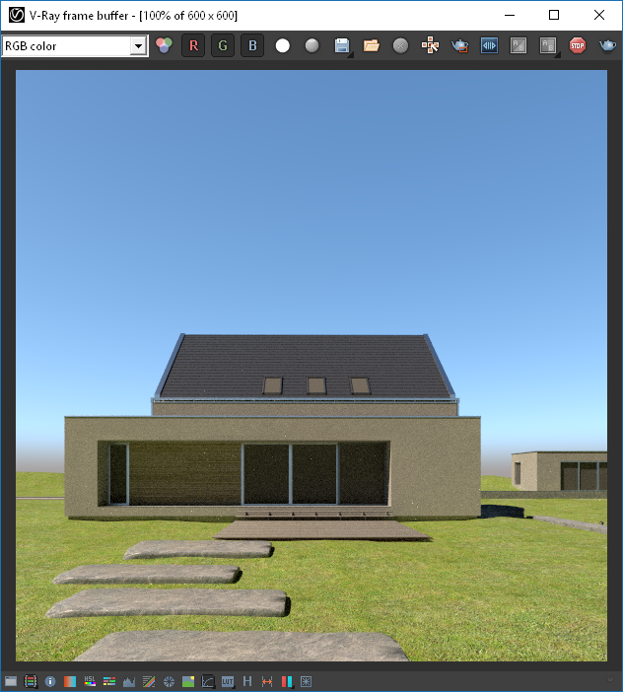Open the curve graph icon with dropdown corner
Screen dimensions: 623x692
pyautogui.click(x=208, y=681)
